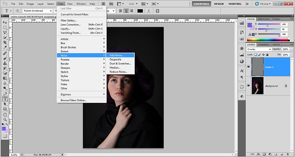Switch to the Channels tab
This screenshot has width=295, height=157.
[263, 45]
